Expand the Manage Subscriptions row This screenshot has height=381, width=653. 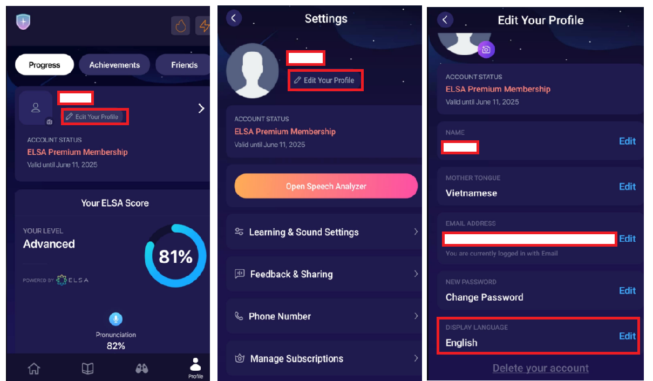pos(324,358)
